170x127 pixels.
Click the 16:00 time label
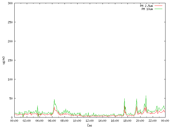coord(115,121)
